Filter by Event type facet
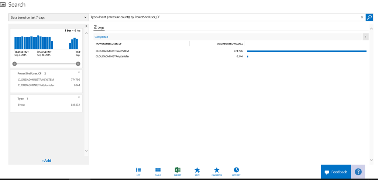 click(x=21, y=105)
